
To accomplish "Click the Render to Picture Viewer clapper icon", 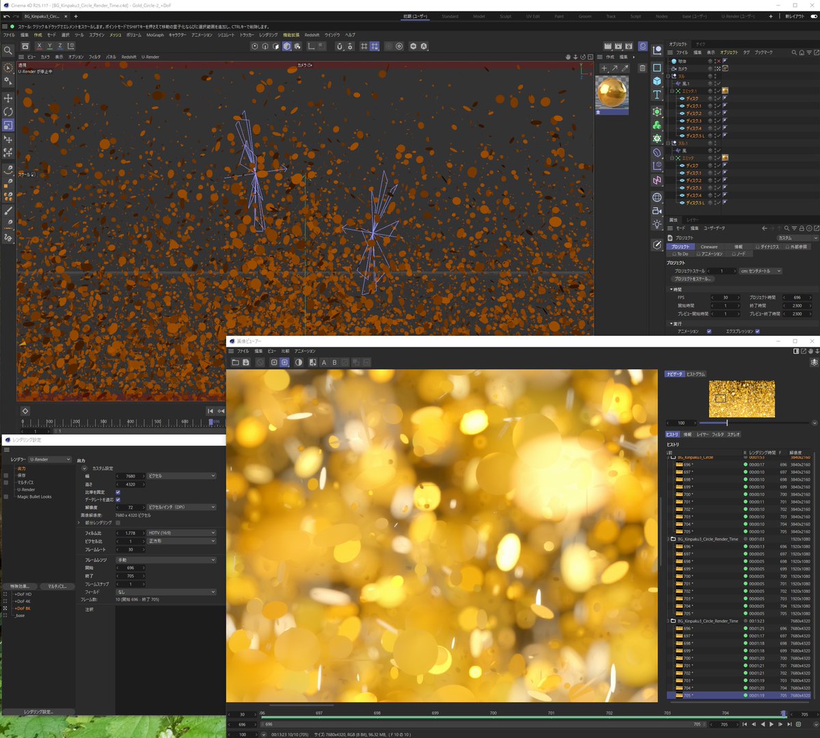I will click(618, 46).
